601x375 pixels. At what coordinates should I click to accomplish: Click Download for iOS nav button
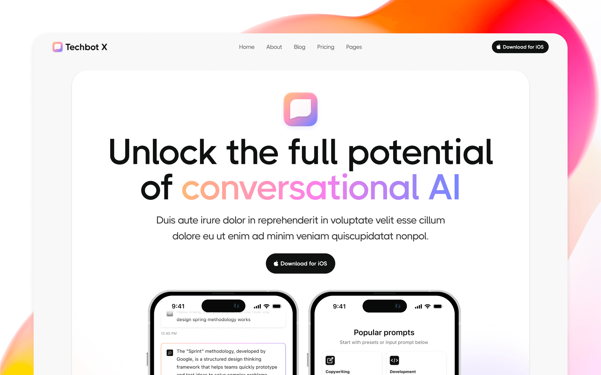(520, 47)
